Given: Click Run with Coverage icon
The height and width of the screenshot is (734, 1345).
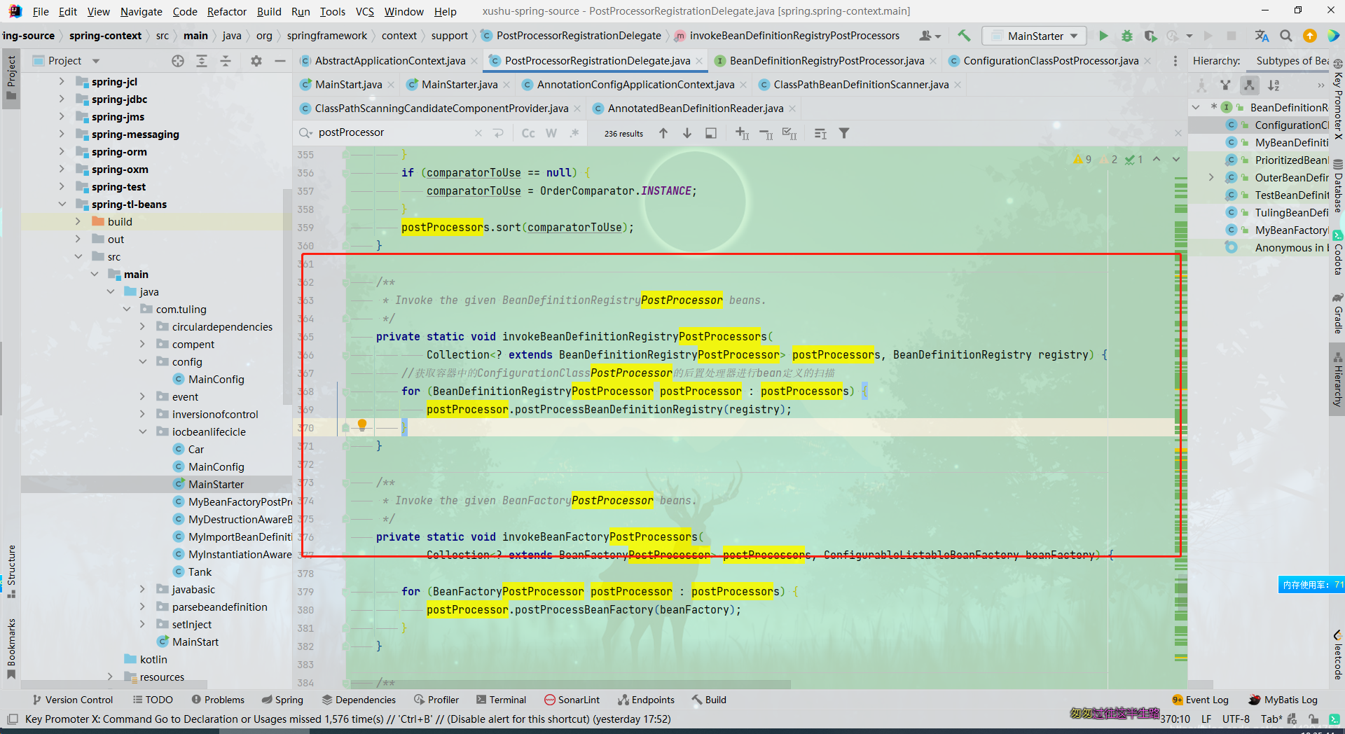Looking at the screenshot, I should pos(1150,36).
